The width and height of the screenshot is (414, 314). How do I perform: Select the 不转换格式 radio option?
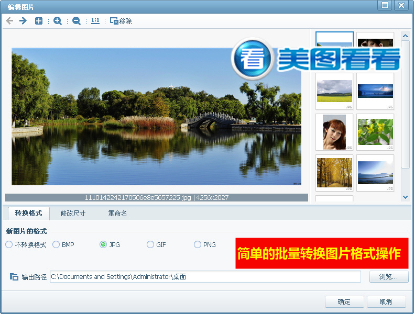point(26,245)
